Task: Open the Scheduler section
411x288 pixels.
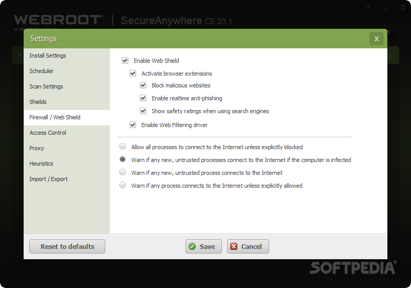Action: 67,71
